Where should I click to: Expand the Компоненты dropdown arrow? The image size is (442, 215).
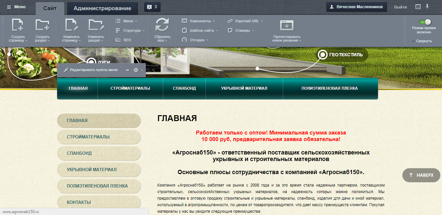(214, 21)
